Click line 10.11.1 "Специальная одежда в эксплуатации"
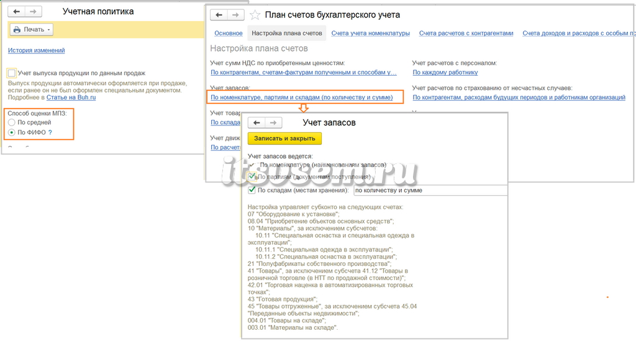The width and height of the screenshot is (636, 341). (x=324, y=249)
